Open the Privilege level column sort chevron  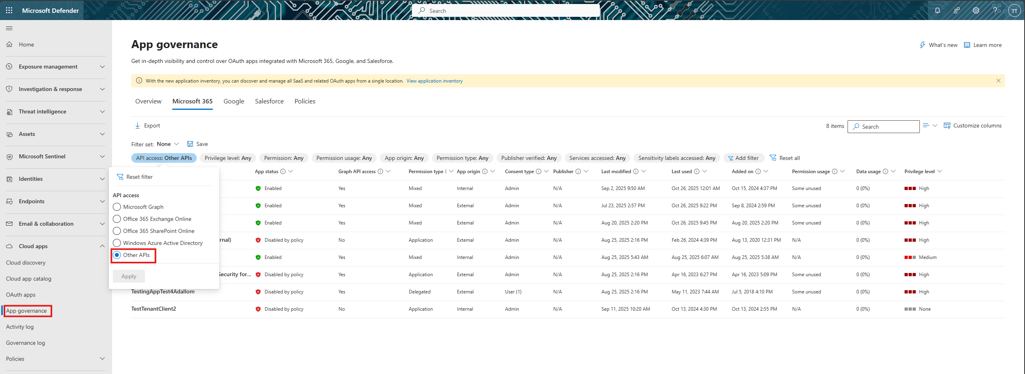click(x=939, y=172)
